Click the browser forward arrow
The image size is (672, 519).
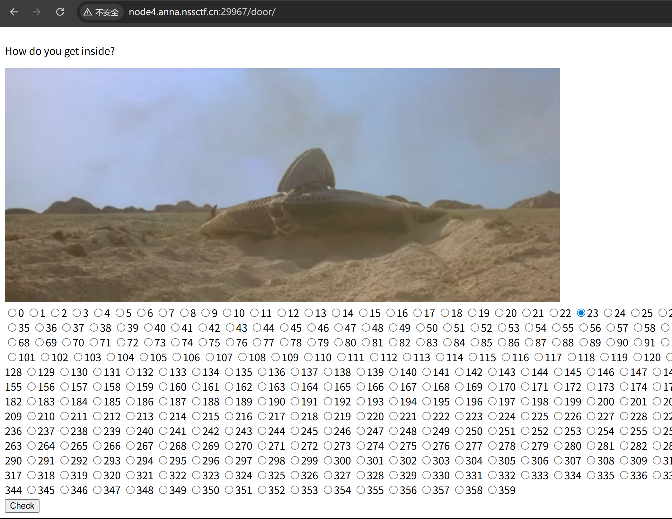click(37, 12)
